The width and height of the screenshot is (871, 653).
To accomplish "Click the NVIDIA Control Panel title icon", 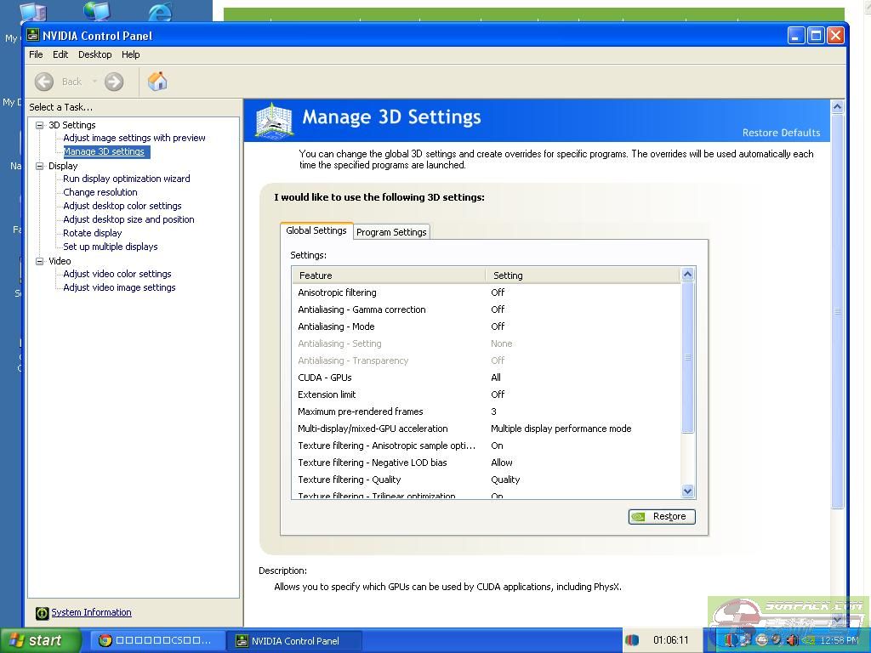I will pos(33,36).
